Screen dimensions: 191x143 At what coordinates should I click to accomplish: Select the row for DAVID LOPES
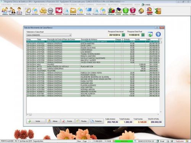93,46
